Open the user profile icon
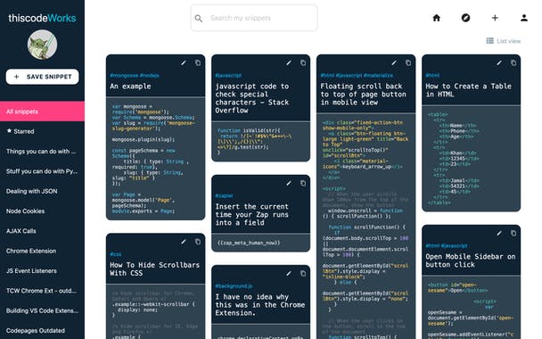The width and height of the screenshot is (542, 339). pyautogui.click(x=523, y=18)
